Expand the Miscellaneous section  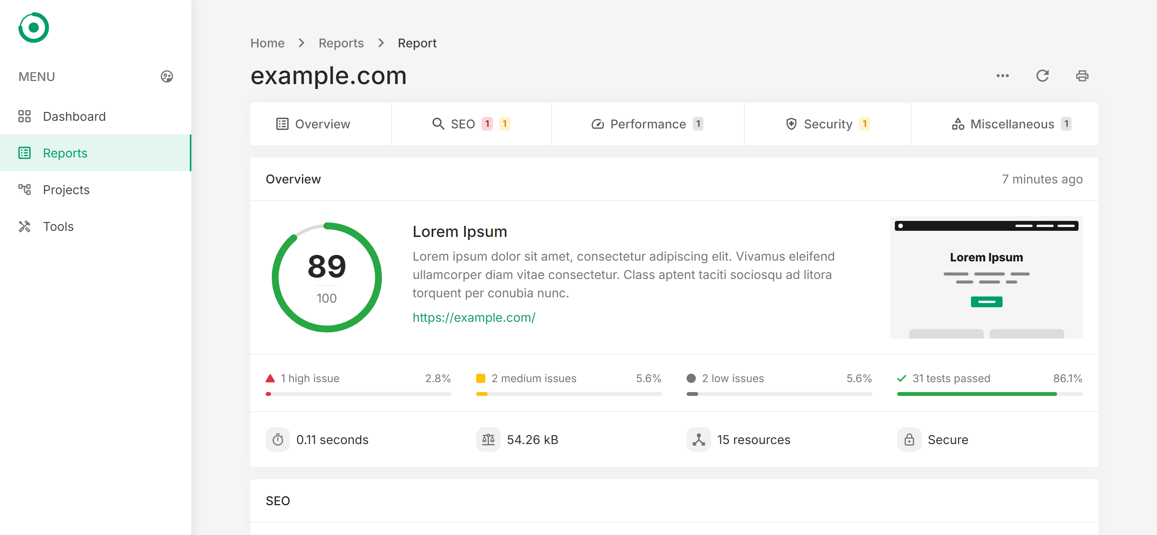coord(1012,124)
